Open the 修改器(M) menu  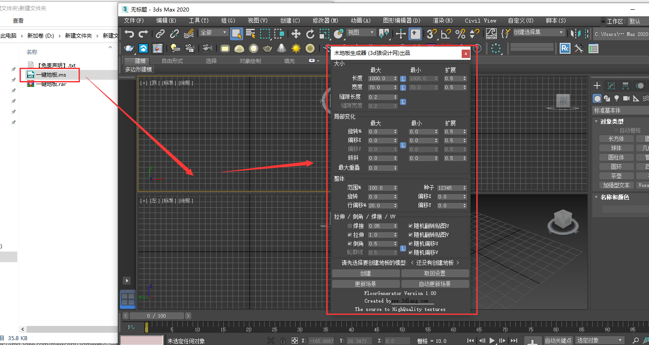(325, 21)
